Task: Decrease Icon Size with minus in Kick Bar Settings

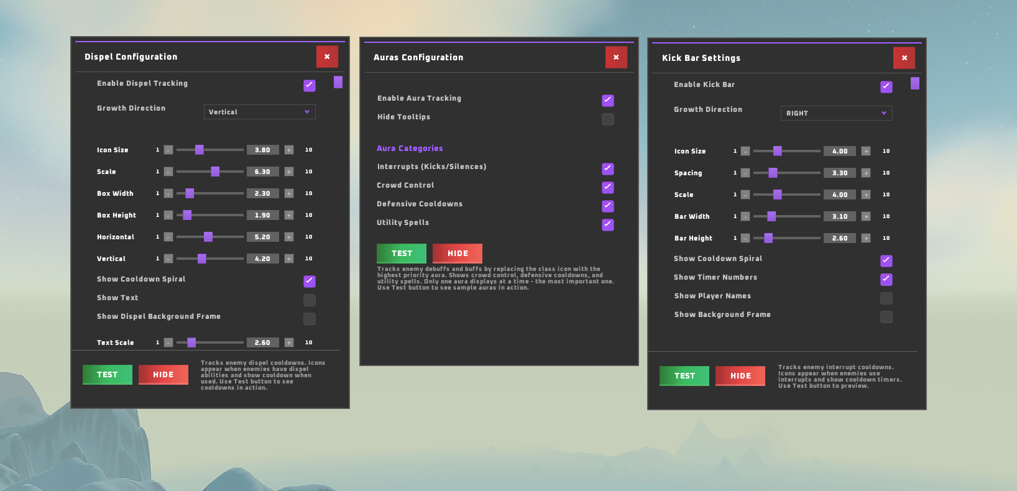Action: pyautogui.click(x=745, y=151)
